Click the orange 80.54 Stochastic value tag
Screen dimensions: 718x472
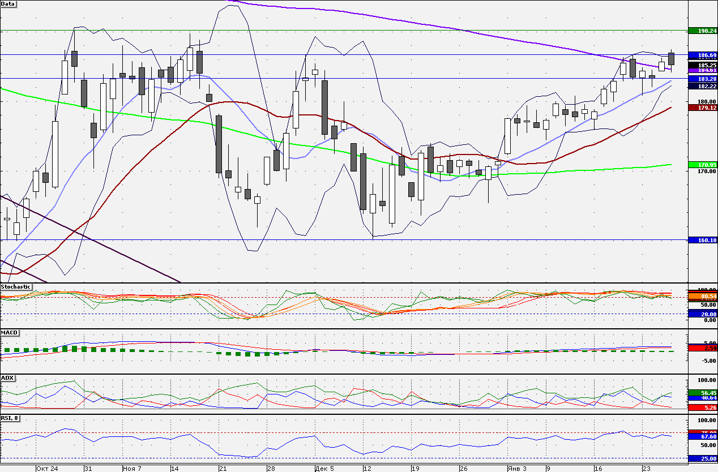pyautogui.click(x=703, y=296)
